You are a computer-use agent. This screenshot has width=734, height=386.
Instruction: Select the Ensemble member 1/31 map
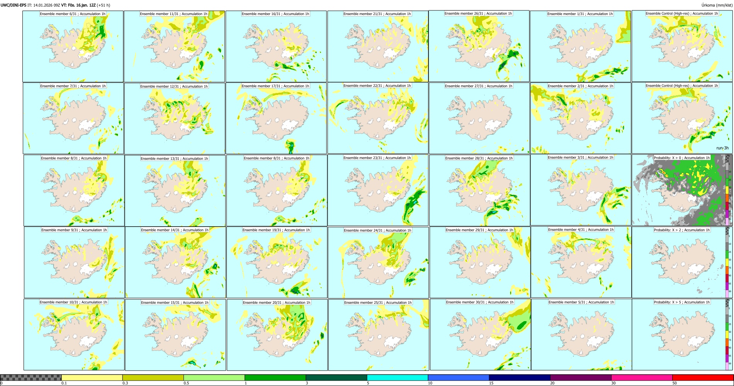point(581,46)
